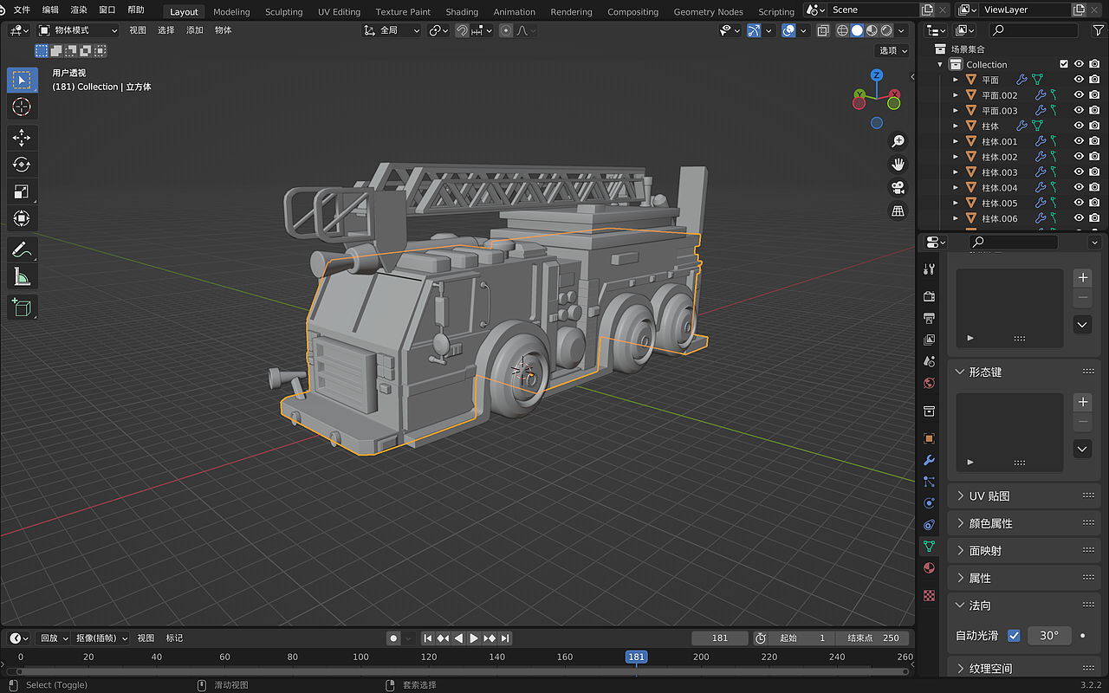Select the Add Cube tool

(x=22, y=307)
